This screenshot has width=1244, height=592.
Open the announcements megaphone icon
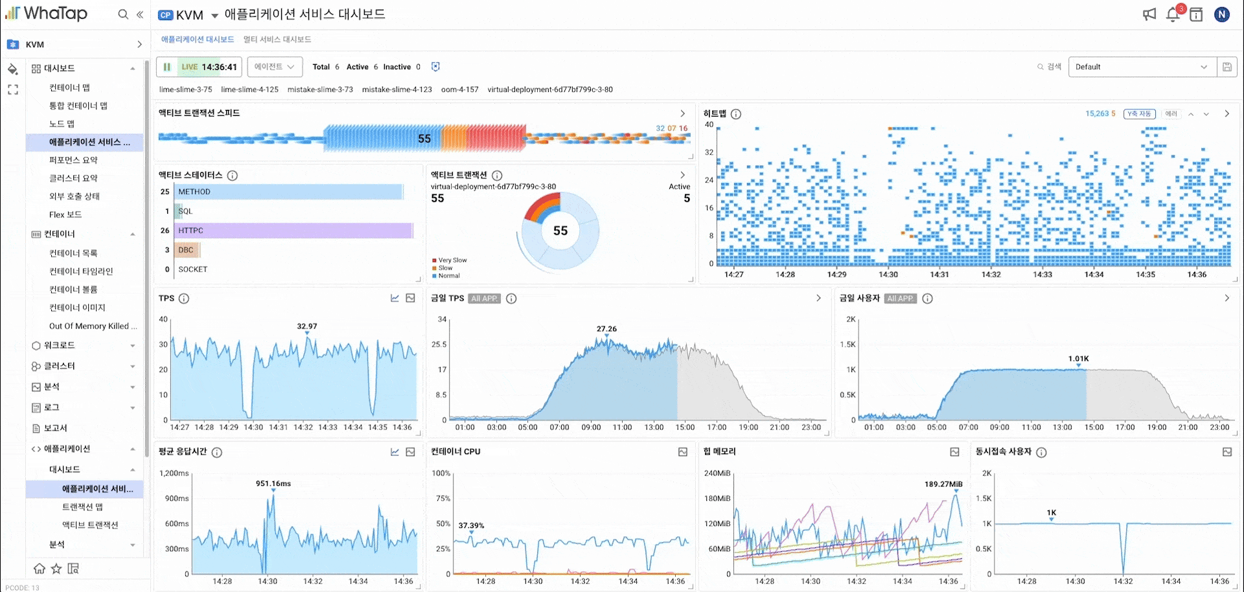pyautogui.click(x=1149, y=14)
